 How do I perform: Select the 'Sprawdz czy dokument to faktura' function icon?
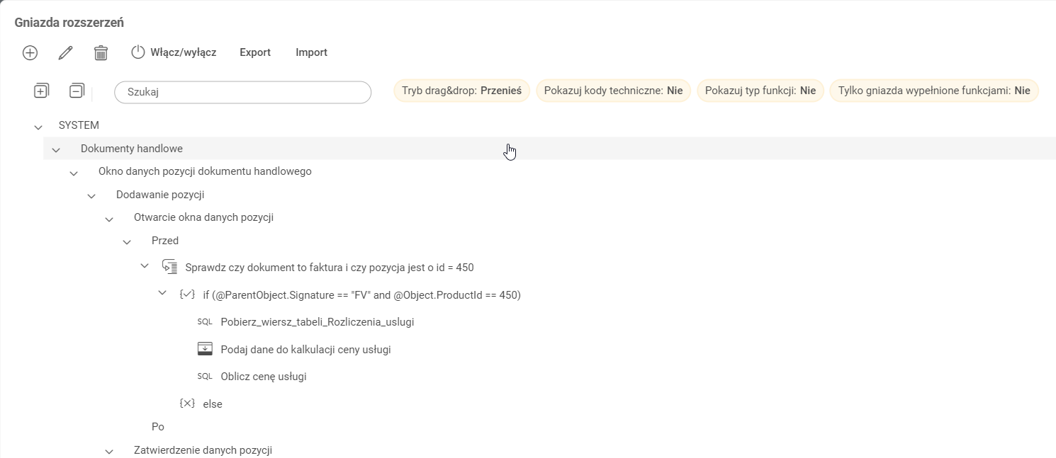click(169, 267)
